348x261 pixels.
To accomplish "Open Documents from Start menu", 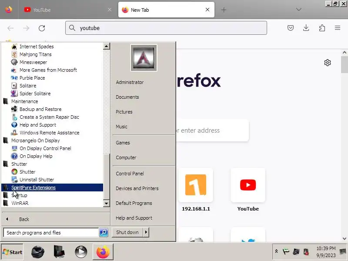I will (x=127, y=97).
